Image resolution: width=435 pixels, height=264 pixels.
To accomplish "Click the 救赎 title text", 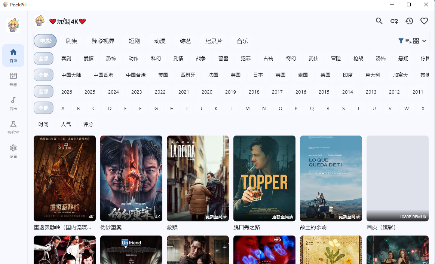I will point(172,227).
